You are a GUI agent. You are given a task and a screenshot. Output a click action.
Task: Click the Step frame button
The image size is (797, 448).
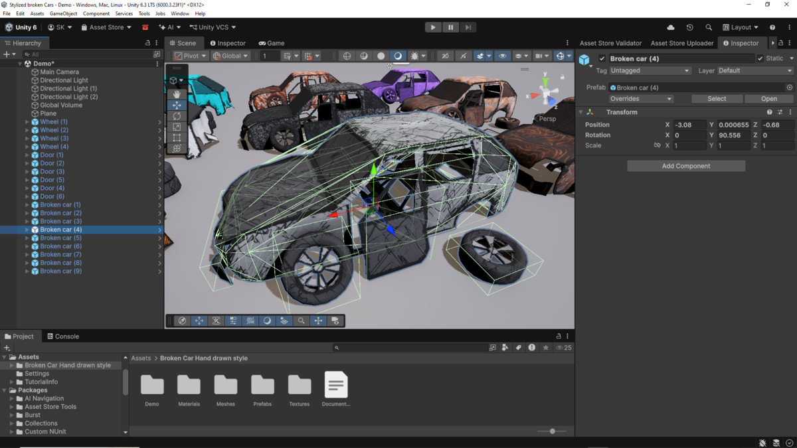pos(468,27)
